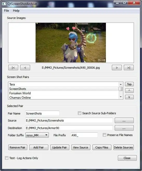Viewport: 142px width, 171px height.
Task: Select the ScreenShots pair in list
Action: (63, 89)
